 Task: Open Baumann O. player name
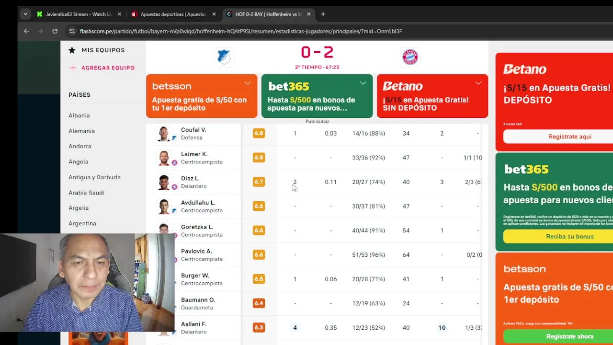(198, 300)
